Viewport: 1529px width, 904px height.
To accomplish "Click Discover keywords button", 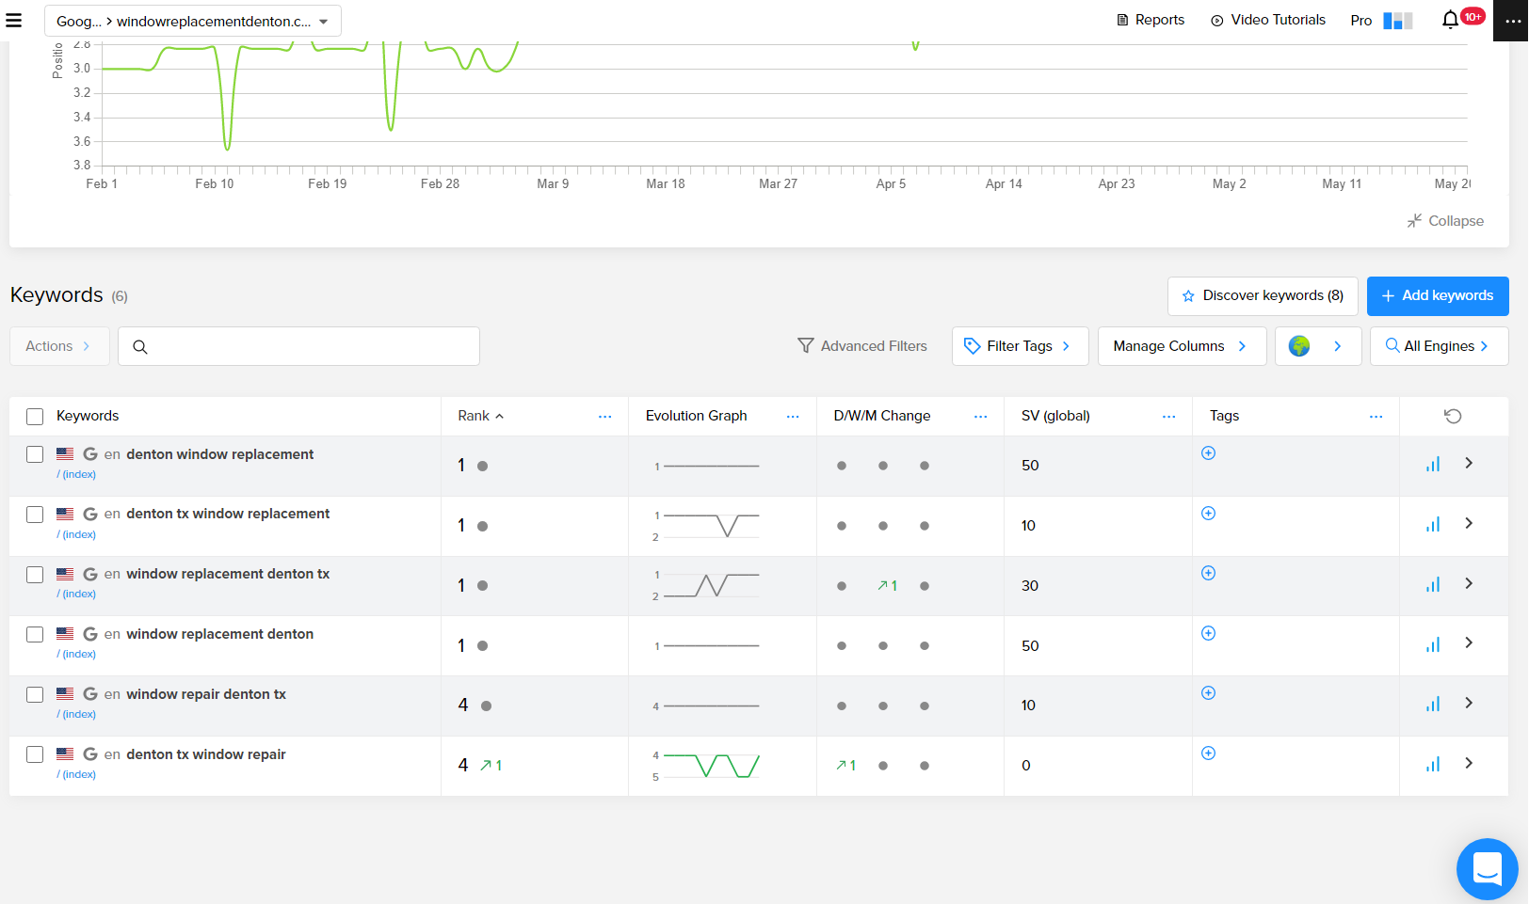I will pos(1263,295).
